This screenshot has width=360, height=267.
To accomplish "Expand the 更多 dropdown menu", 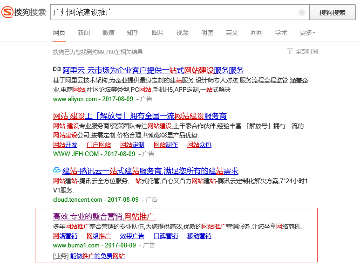I will pos(307,33).
